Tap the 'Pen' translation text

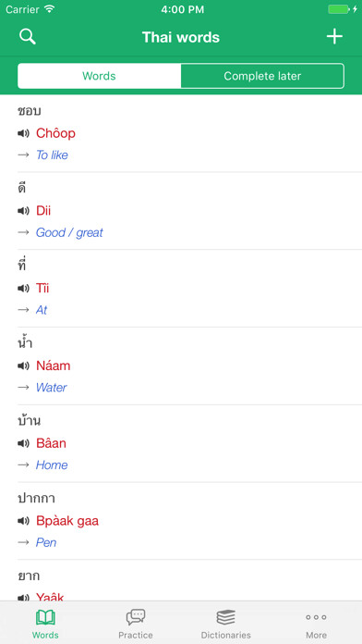coord(46,542)
